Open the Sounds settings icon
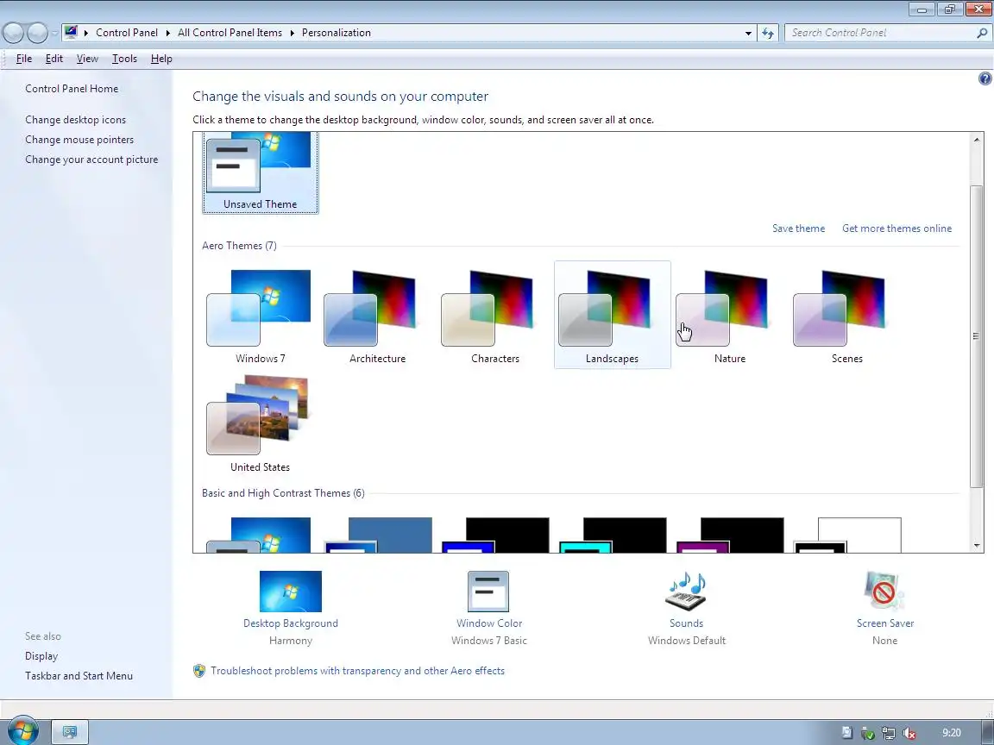The width and height of the screenshot is (994, 745). click(x=686, y=591)
